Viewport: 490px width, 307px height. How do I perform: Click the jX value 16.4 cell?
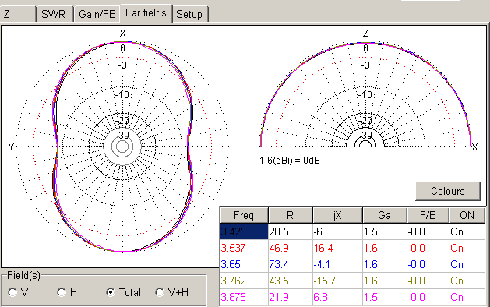click(x=337, y=248)
